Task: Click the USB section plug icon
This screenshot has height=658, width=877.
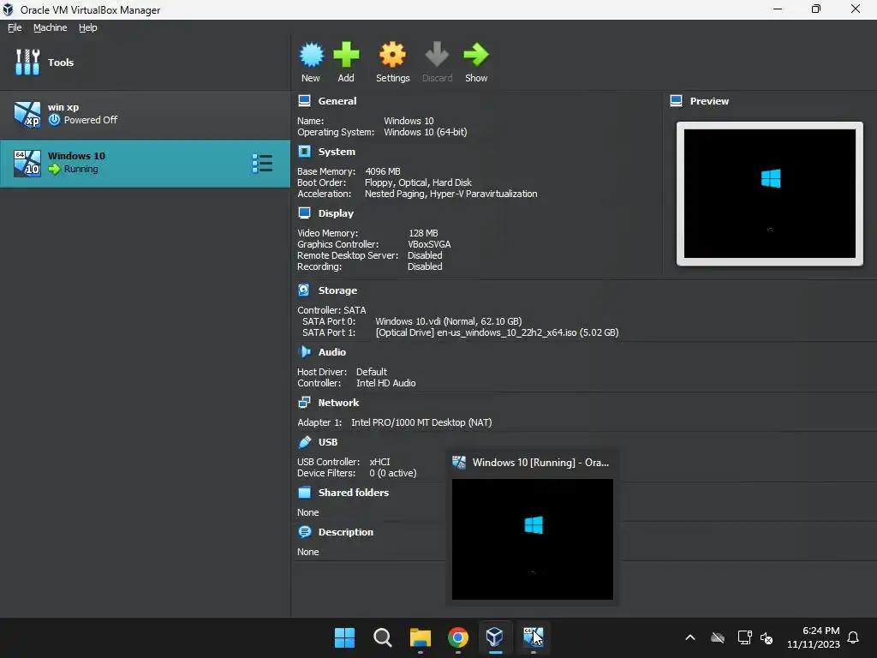Action: [304, 442]
